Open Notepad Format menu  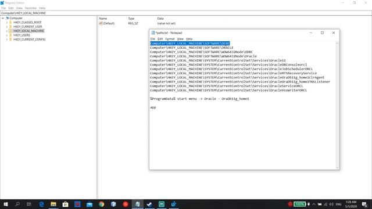(170, 39)
